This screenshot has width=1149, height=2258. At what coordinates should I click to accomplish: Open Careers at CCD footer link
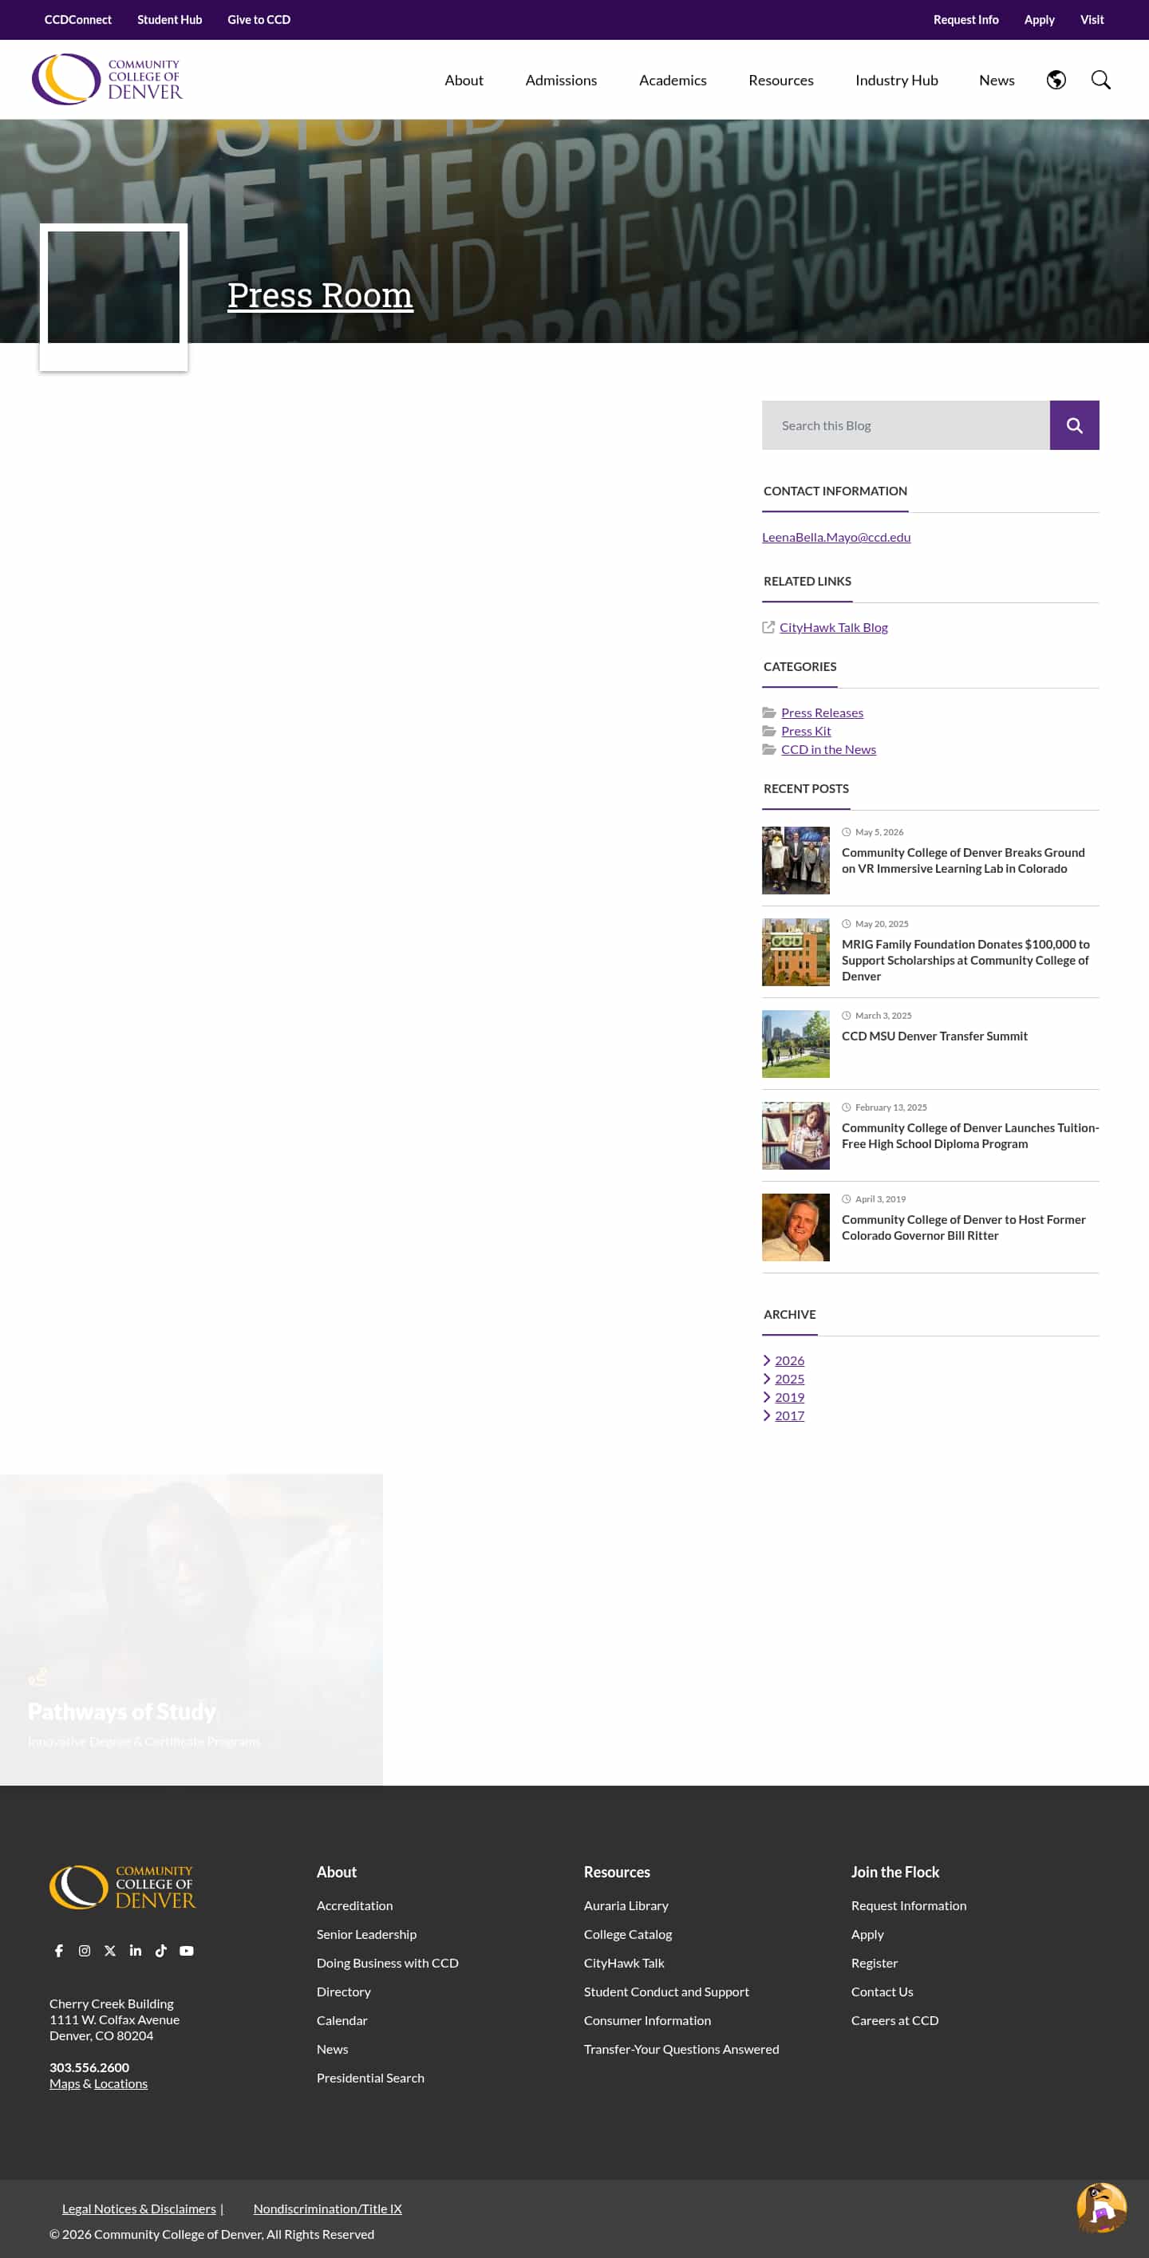(x=894, y=2020)
